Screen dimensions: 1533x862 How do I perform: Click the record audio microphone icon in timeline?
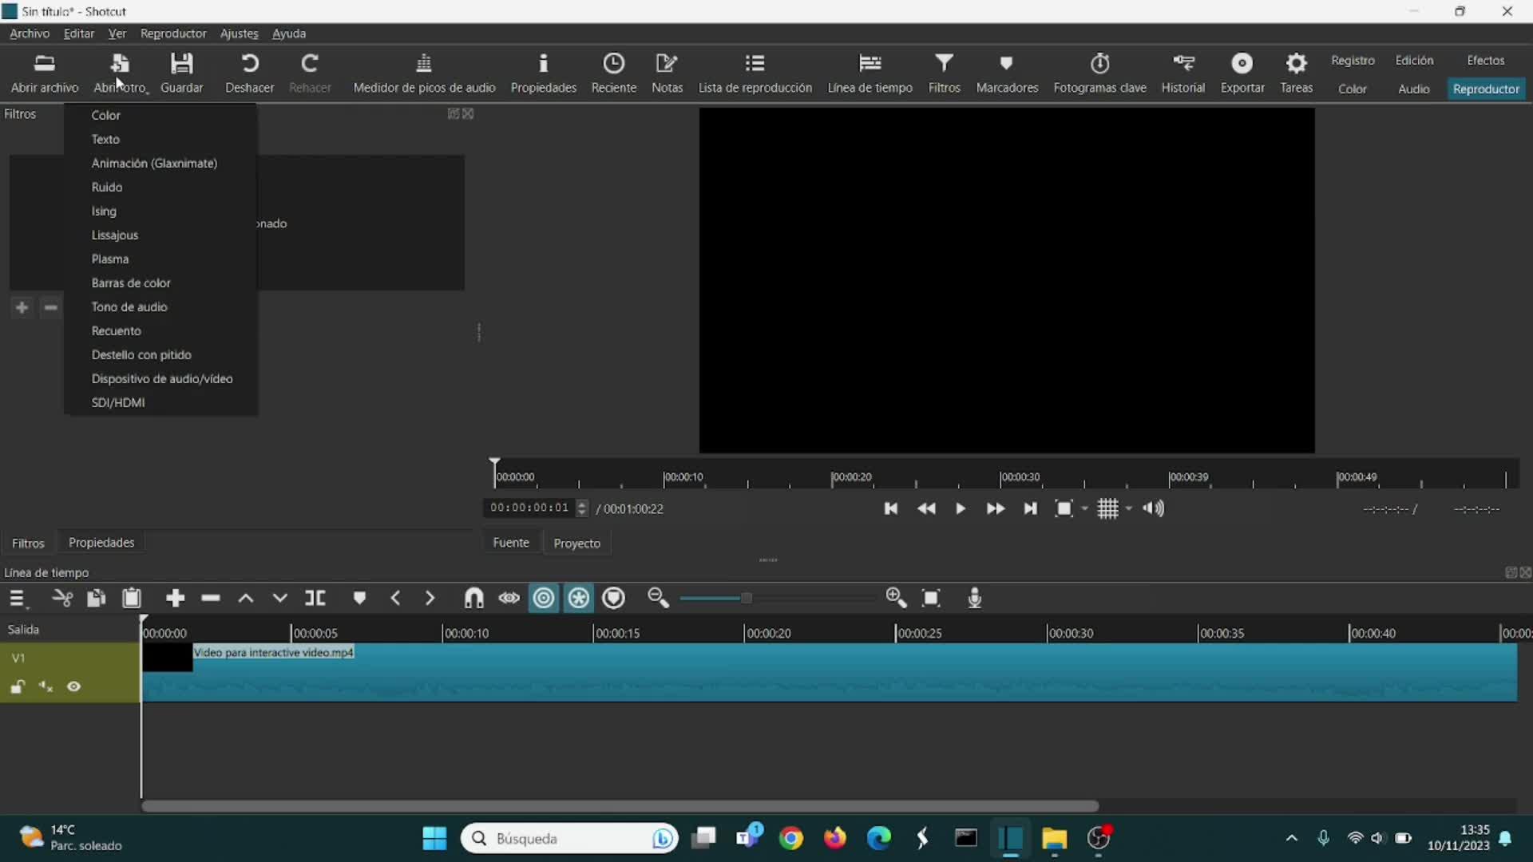(974, 598)
